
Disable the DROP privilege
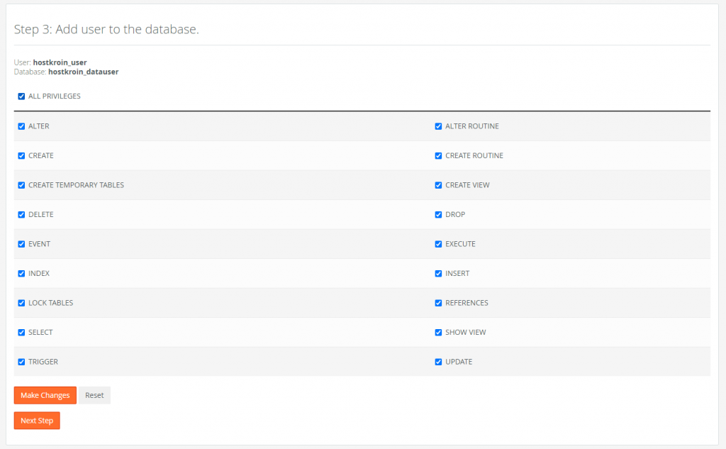click(x=438, y=214)
